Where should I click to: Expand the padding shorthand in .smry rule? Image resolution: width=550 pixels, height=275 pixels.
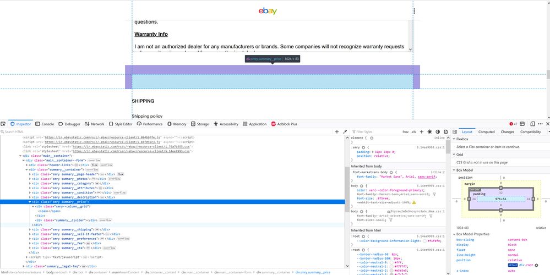[x=373, y=152]
